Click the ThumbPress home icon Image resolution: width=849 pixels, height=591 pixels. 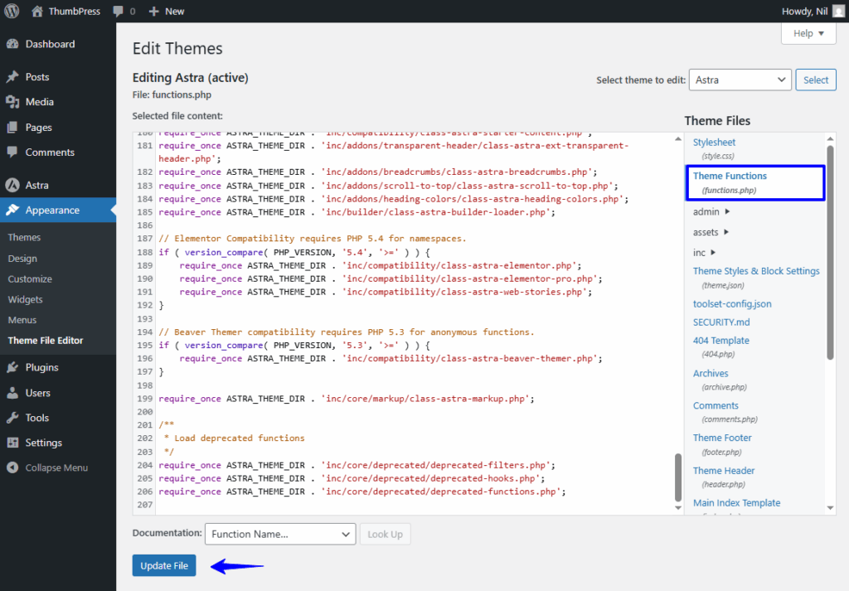[36, 11]
